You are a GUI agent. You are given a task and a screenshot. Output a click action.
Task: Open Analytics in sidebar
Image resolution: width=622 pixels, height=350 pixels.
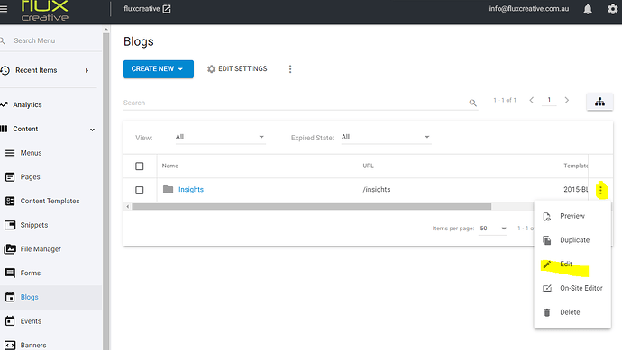pos(27,105)
